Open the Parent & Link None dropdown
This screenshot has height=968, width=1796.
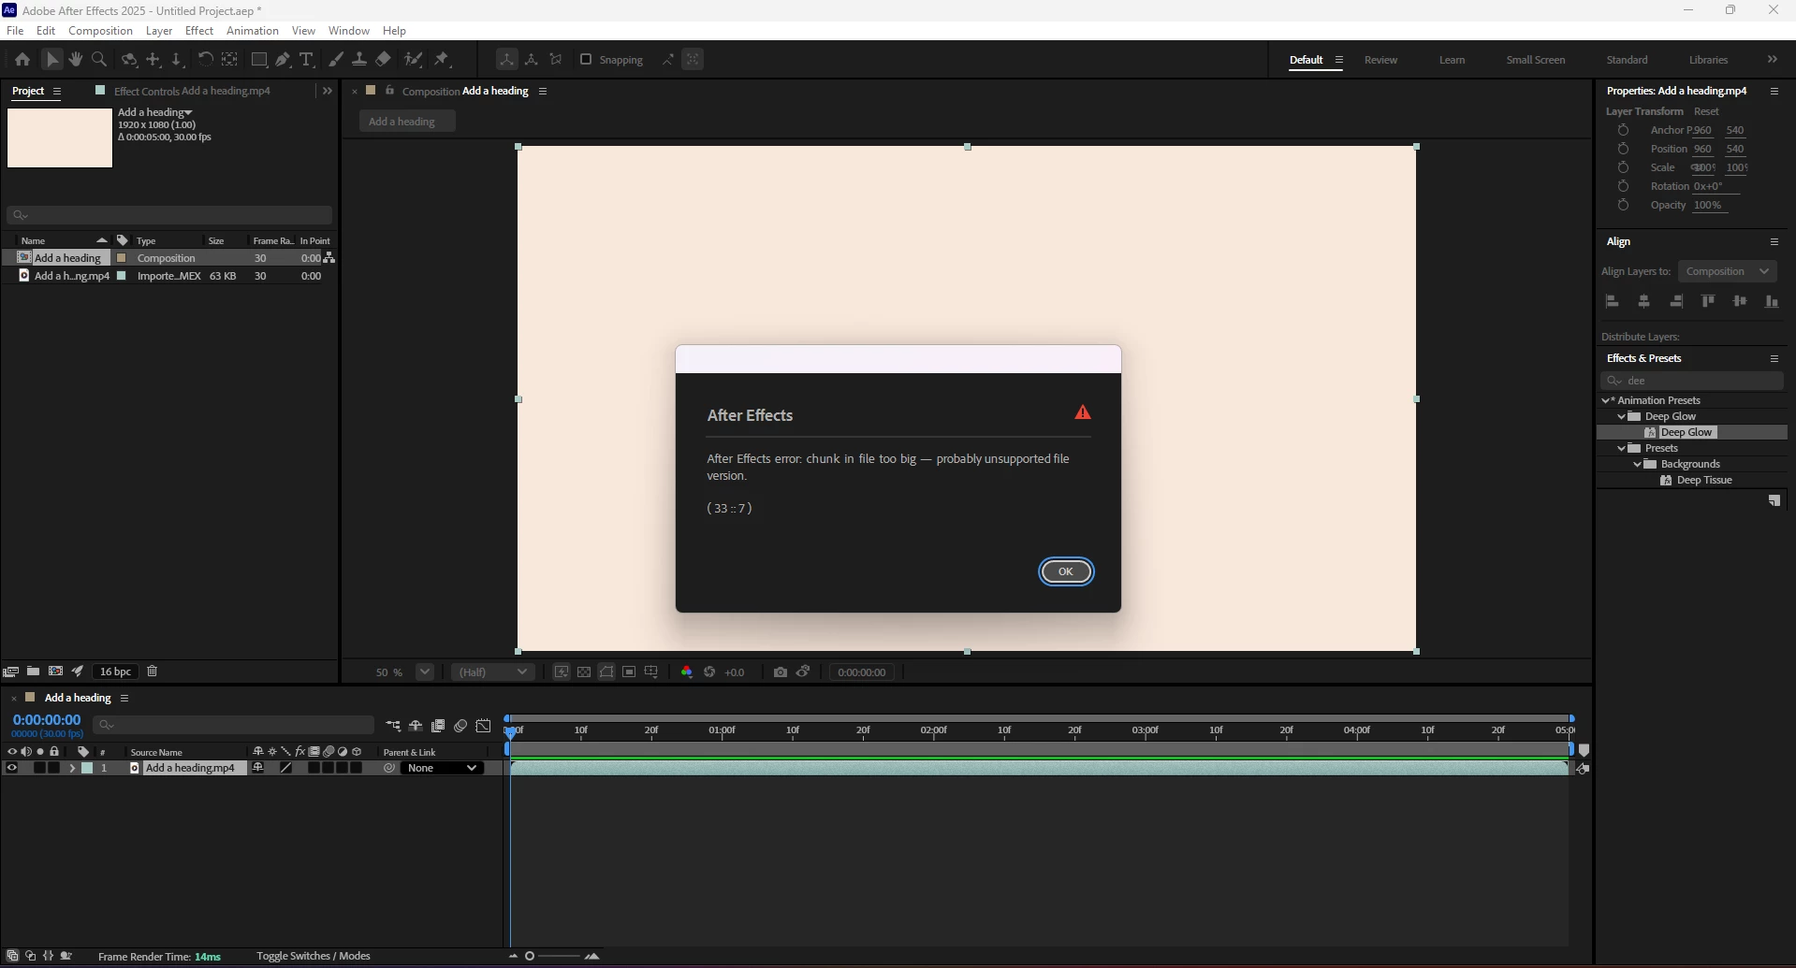[x=442, y=768]
